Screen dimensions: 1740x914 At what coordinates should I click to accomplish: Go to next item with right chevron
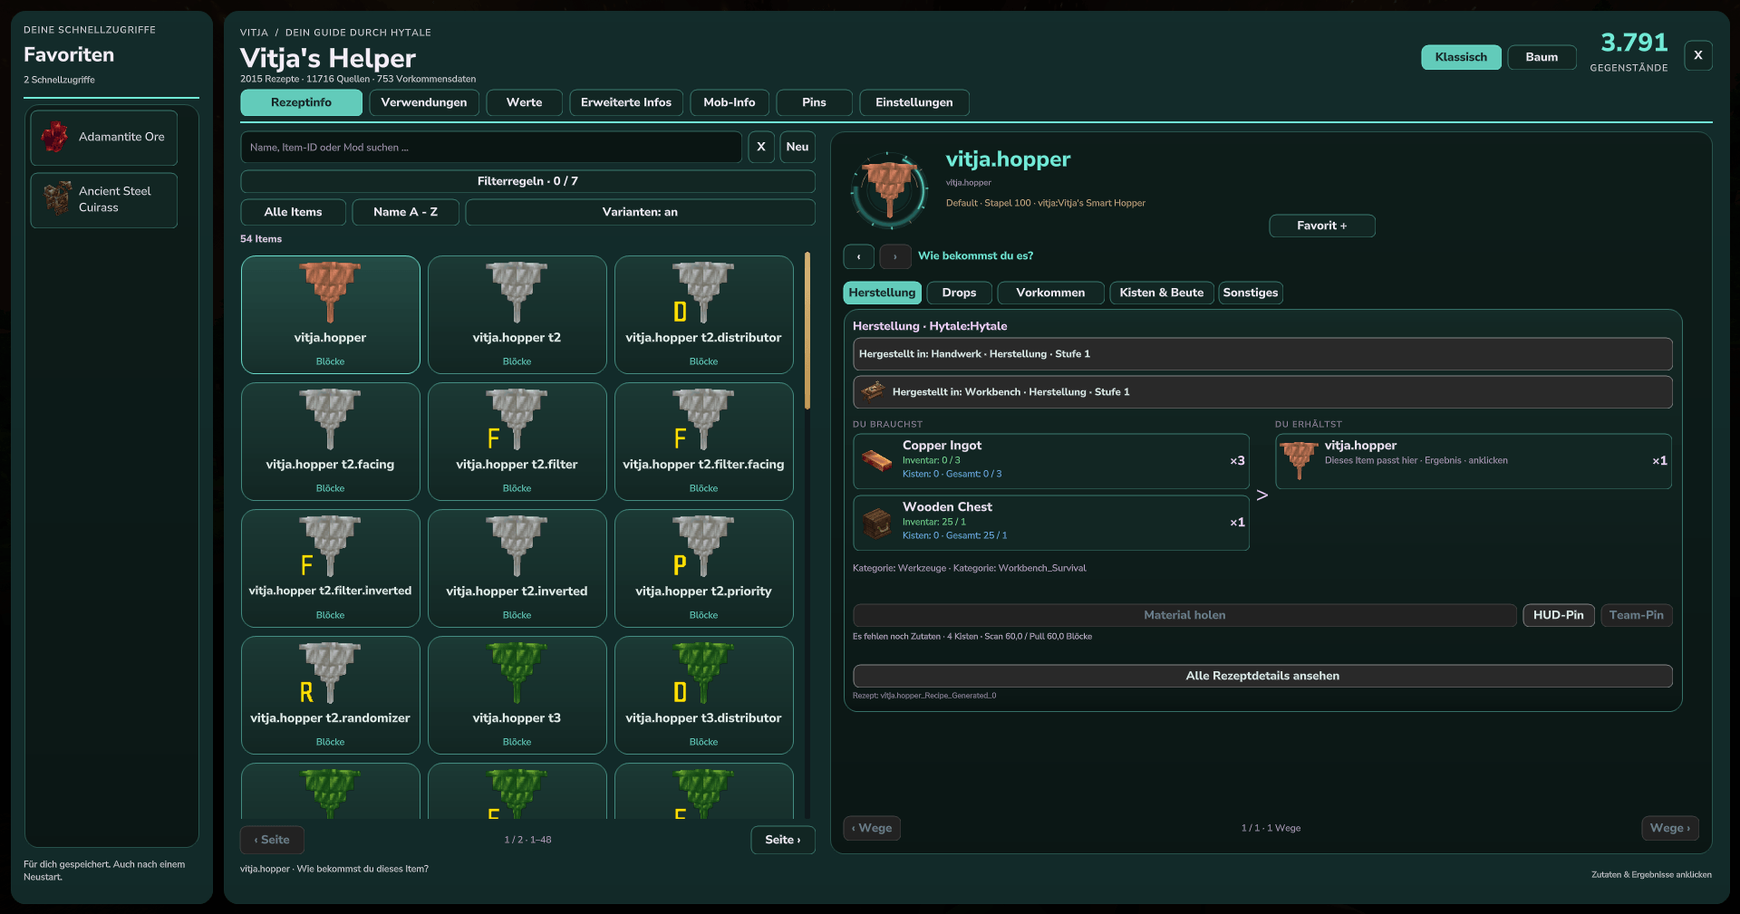894,256
